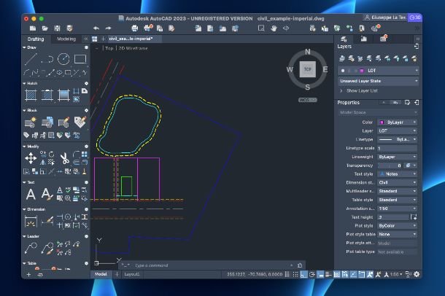
Task: Click the Print icon in toolbar
Action: click(x=135, y=28)
